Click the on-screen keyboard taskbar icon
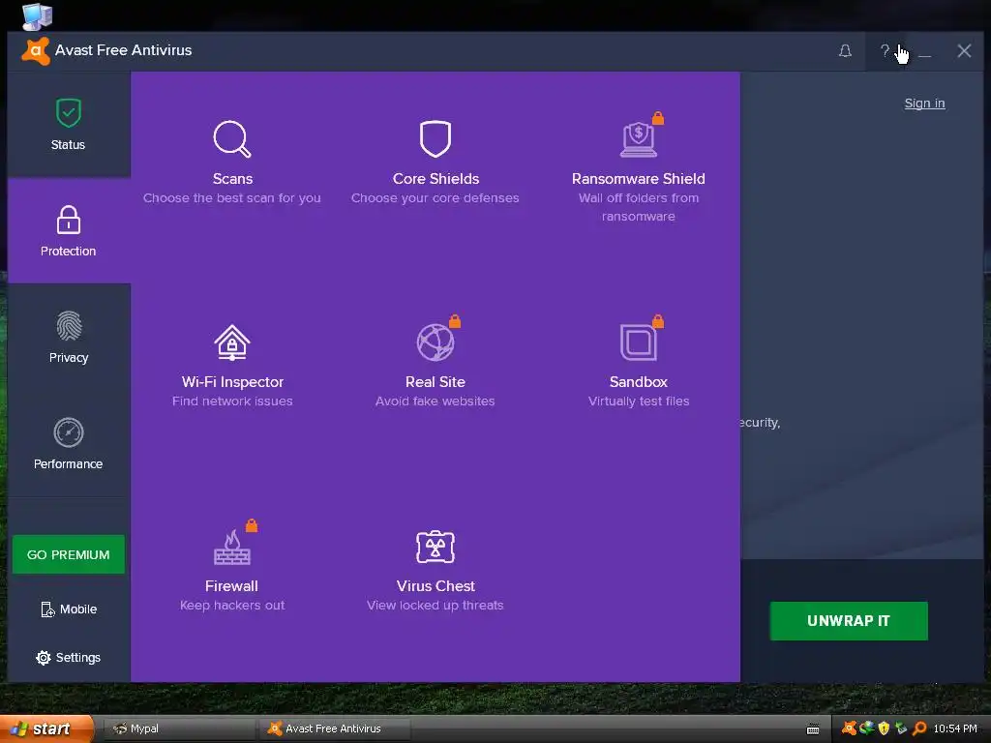This screenshot has width=991, height=743. (x=813, y=729)
